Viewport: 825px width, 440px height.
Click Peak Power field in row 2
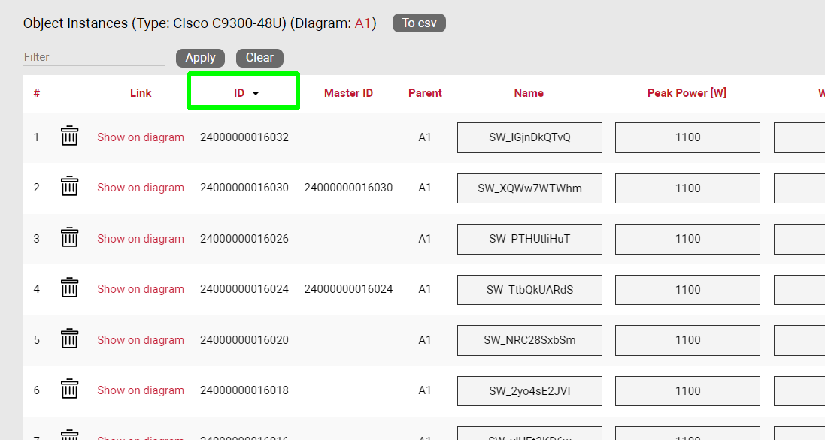(x=687, y=188)
